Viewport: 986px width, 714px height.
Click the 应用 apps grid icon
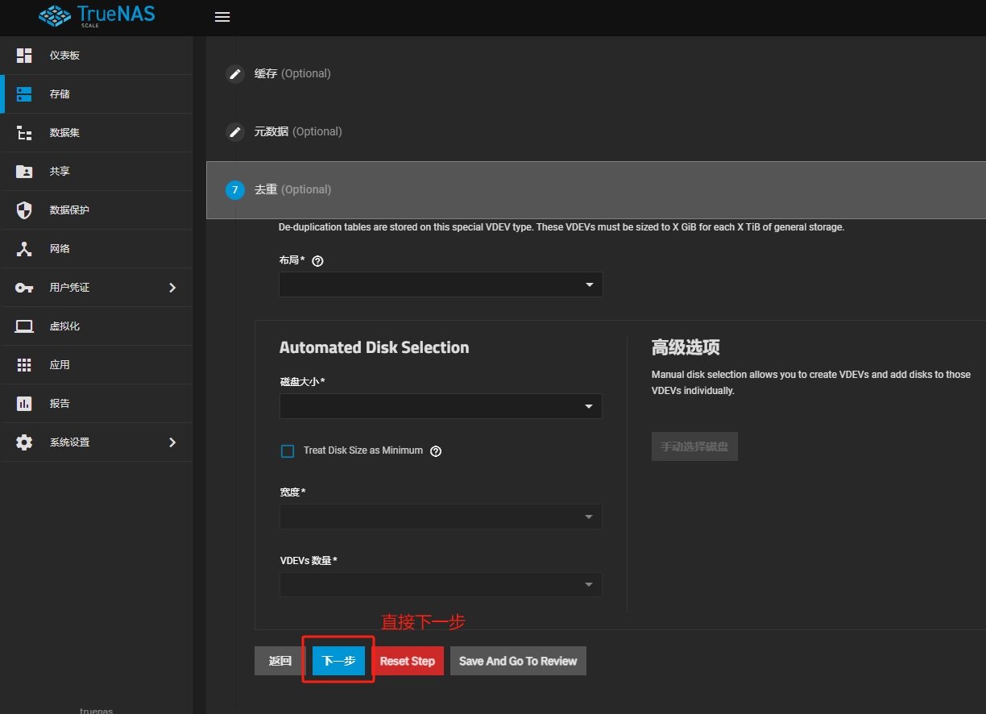tap(24, 365)
